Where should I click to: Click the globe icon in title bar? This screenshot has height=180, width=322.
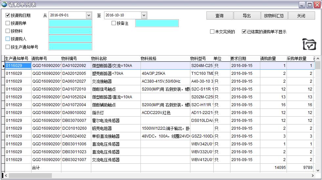click(x=4, y=5)
